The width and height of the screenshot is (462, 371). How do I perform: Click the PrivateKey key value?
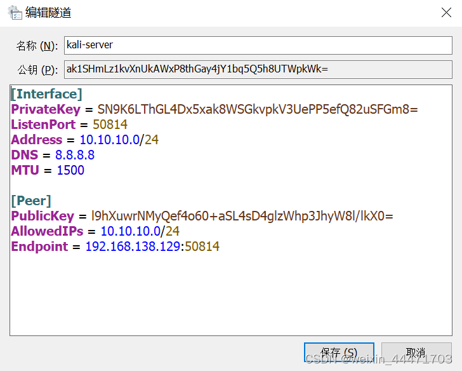point(258,109)
